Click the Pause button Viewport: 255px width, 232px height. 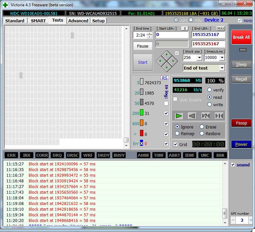(x=143, y=46)
